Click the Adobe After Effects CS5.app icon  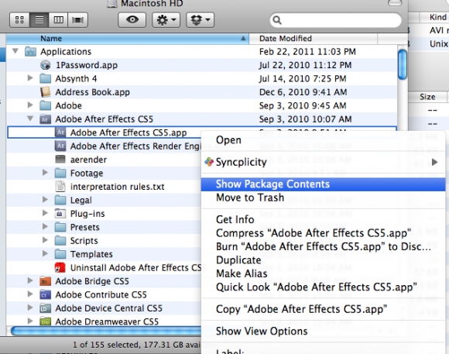pos(60,132)
